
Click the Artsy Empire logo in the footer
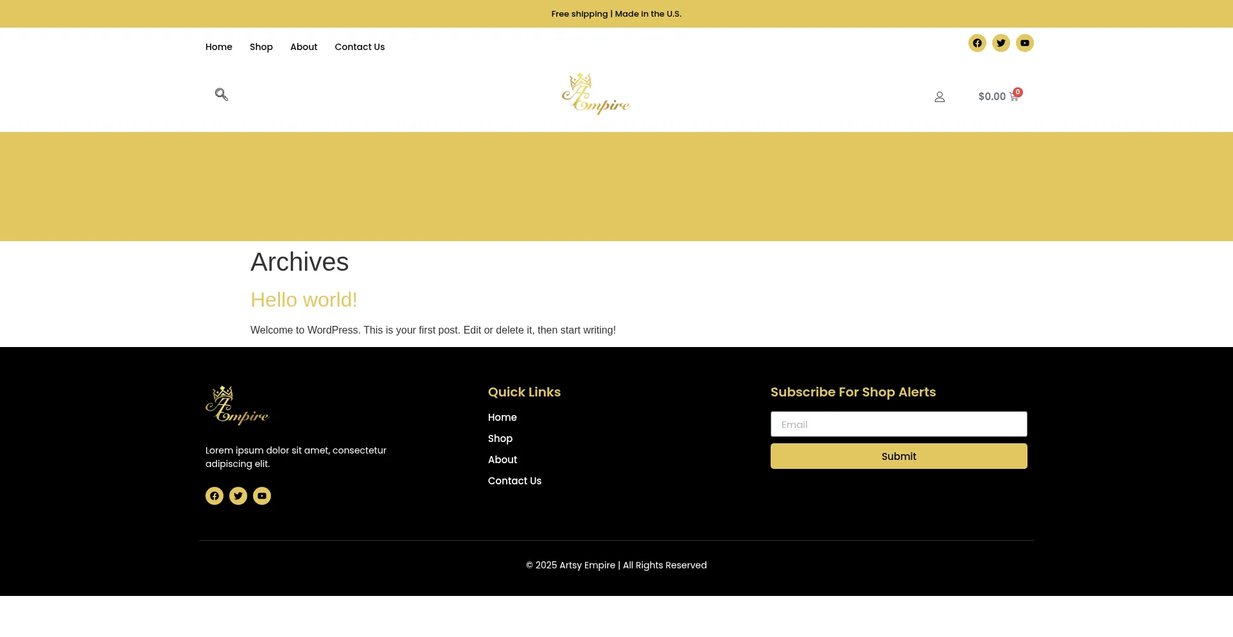pyautogui.click(x=237, y=405)
